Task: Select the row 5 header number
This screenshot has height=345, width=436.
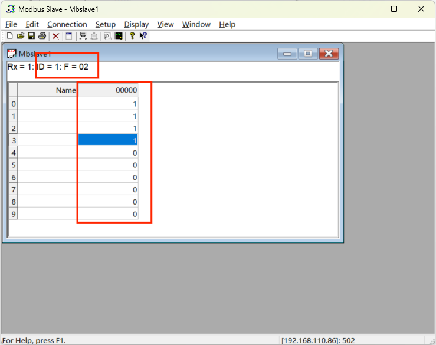Action: pos(14,165)
